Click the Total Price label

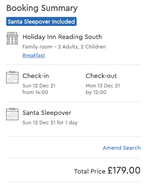coord(90,171)
